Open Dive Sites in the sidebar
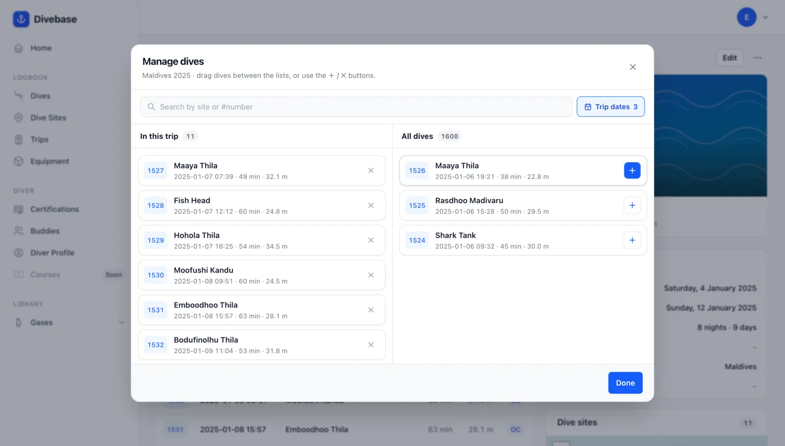Image resolution: width=785 pixels, height=446 pixels. 48,118
